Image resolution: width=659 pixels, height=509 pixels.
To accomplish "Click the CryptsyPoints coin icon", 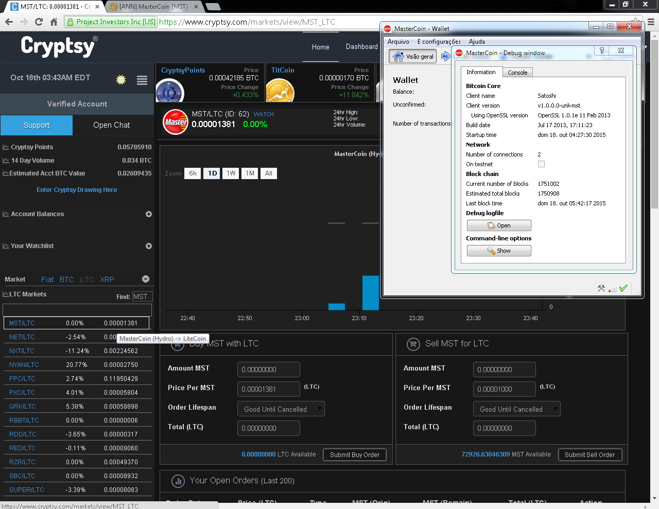I will click(x=170, y=92).
